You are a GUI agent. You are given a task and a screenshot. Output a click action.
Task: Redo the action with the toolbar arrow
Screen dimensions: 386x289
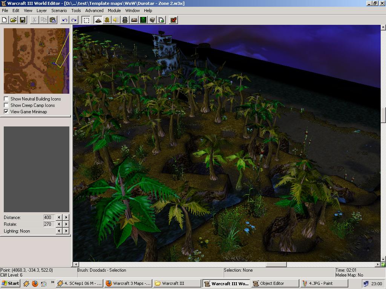(74, 20)
